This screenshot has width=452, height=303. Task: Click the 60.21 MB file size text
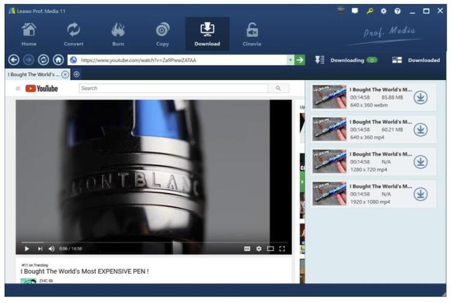[392, 130]
